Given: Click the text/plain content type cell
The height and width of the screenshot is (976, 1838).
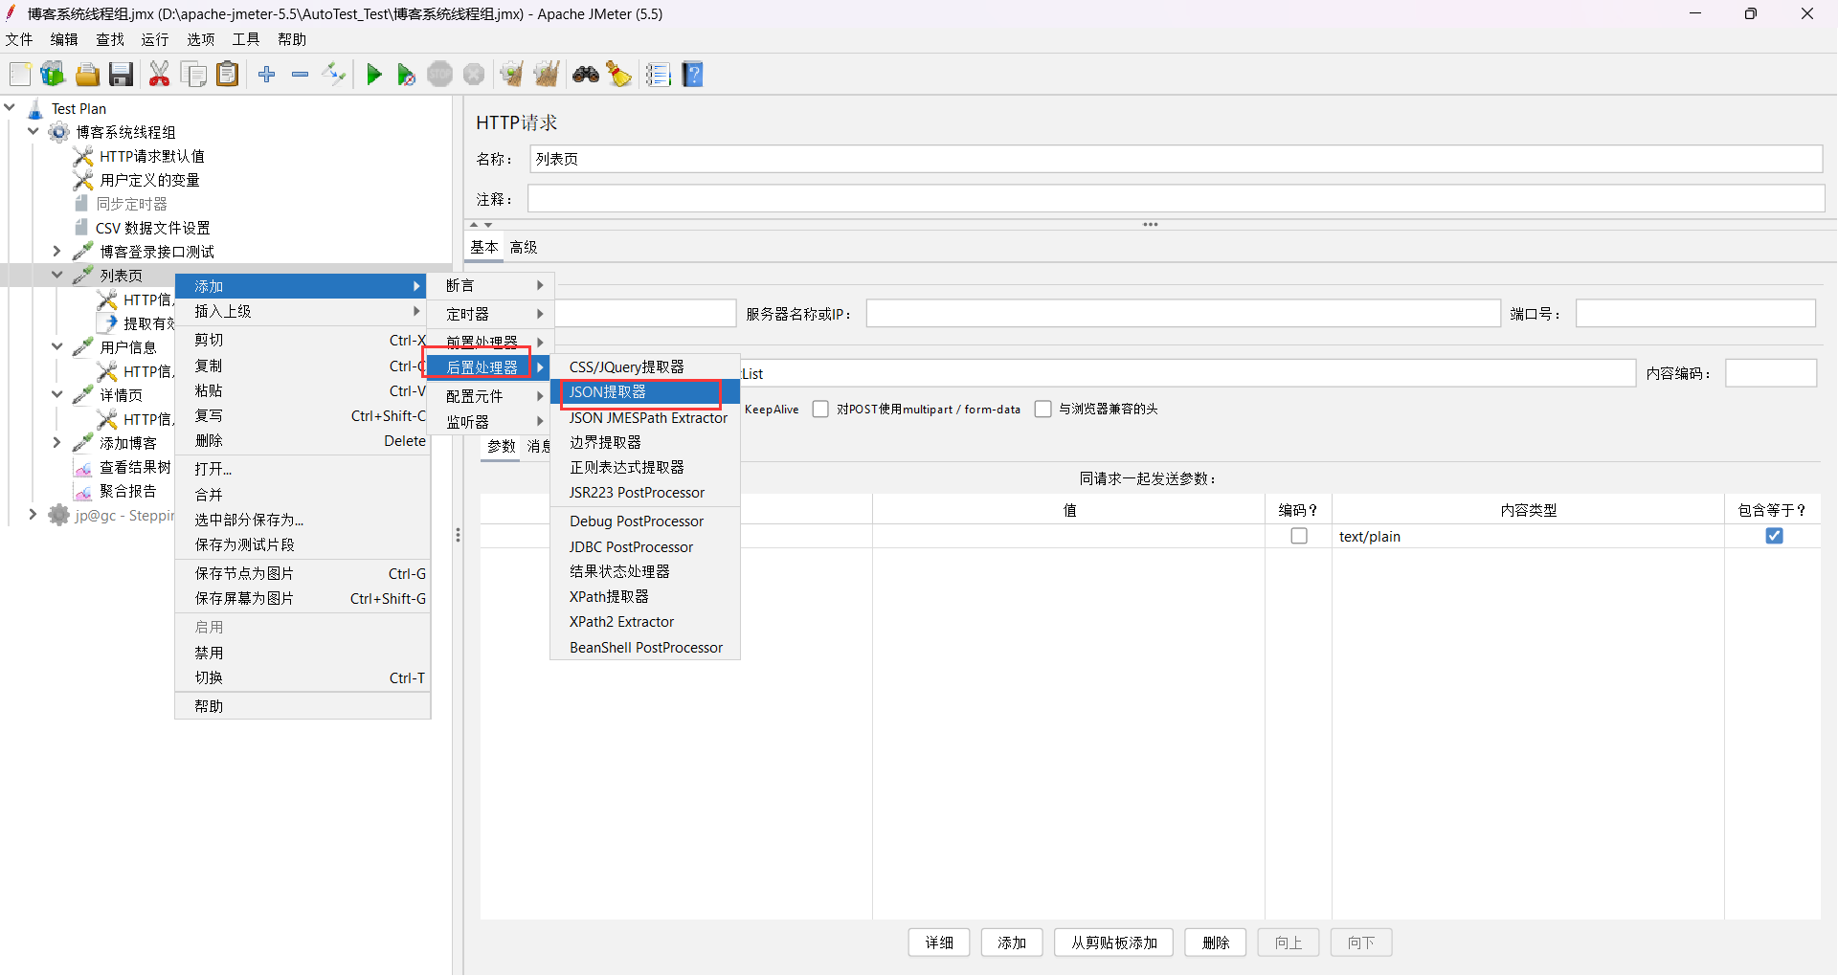Looking at the screenshot, I should [x=1528, y=537].
